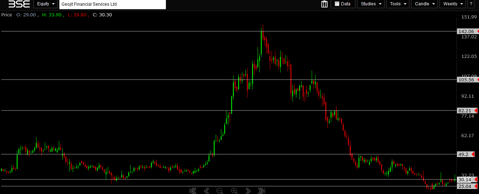The height and width of the screenshot is (194, 479).
Task: Expand the Equity dropdown
Action: point(45,4)
